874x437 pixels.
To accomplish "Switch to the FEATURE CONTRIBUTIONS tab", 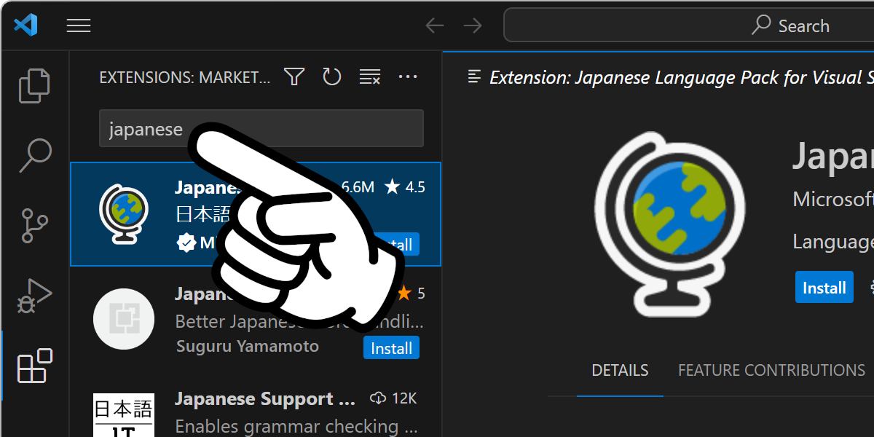I will click(771, 370).
